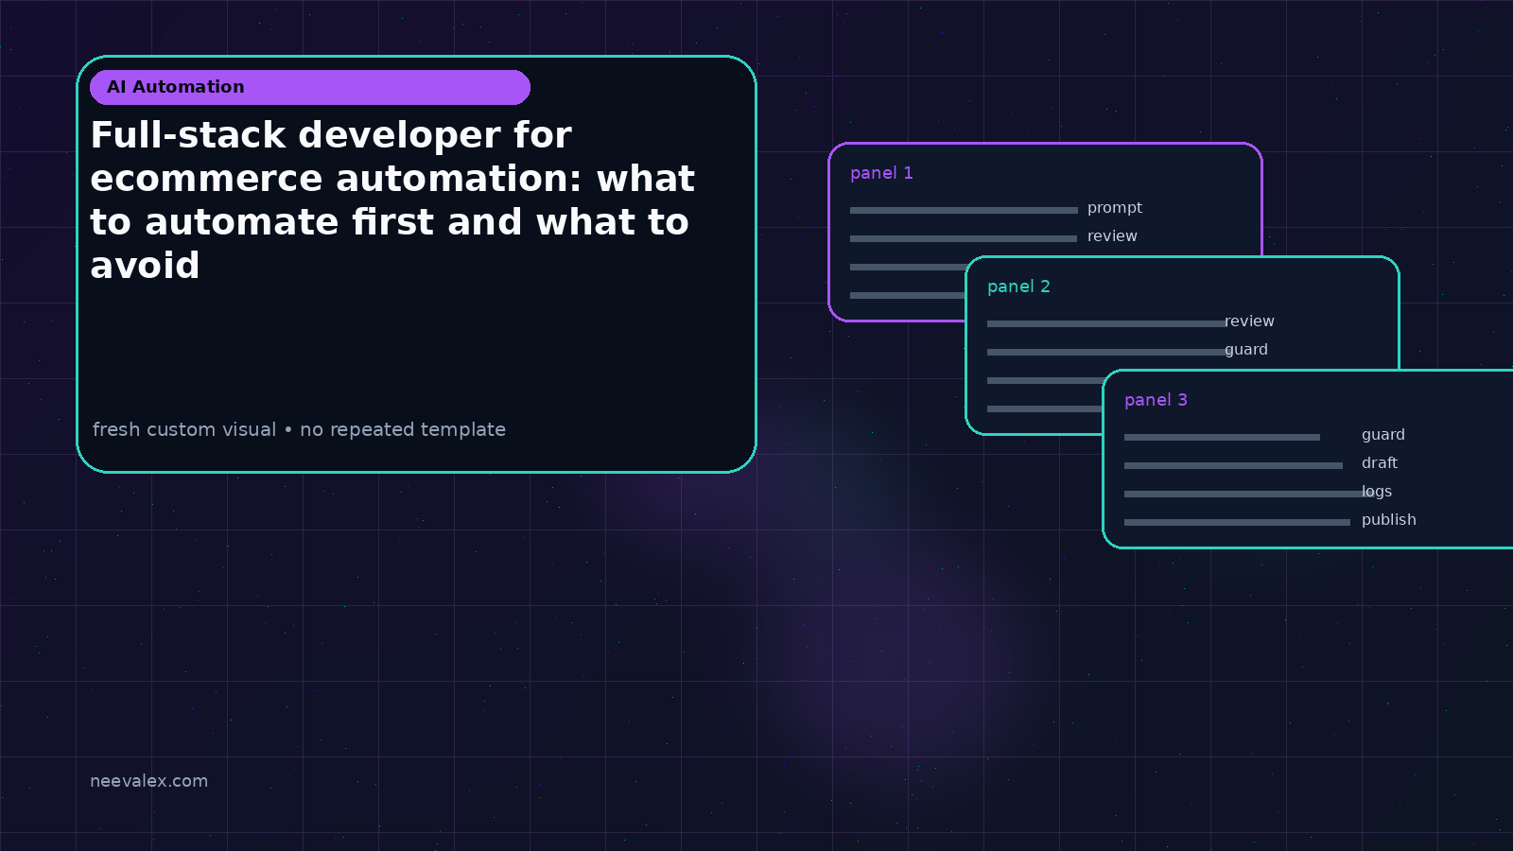
Task: Click the gray bar beside 'publish'
Action: (1237, 522)
